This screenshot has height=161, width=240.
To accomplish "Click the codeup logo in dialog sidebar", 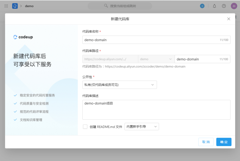I will pyautogui.click(x=23, y=37).
